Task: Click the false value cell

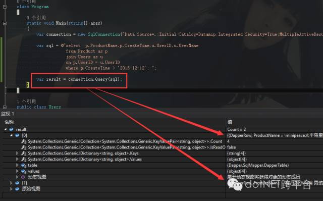Action: (x=232, y=147)
